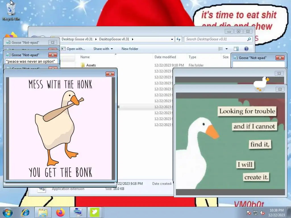This screenshot has width=291, height=218.
Task: Open the Action Center flag tray icon
Action: tap(249, 213)
